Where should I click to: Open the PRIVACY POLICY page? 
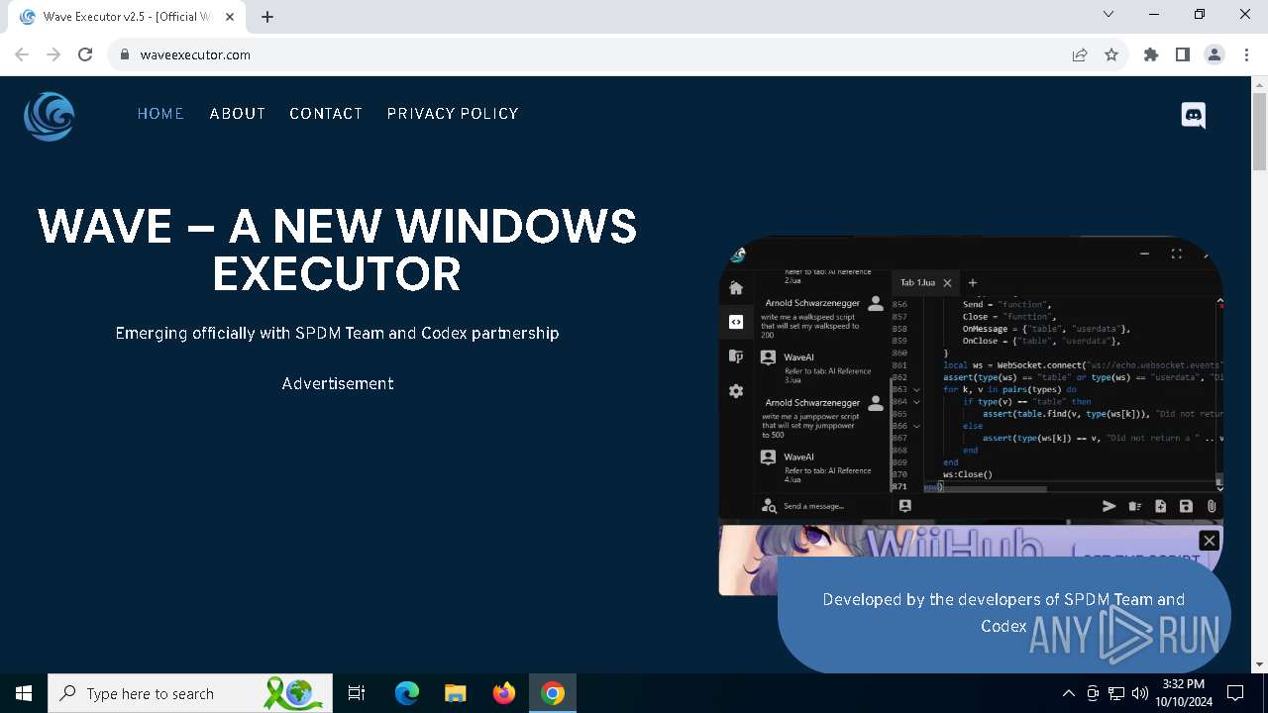[x=453, y=114]
